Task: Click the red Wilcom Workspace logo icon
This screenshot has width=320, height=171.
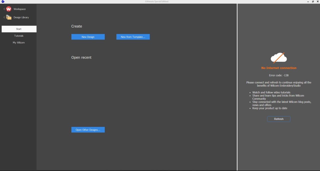Action: (9, 9)
